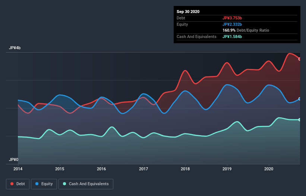The height and width of the screenshot is (196, 306).
Task: Select the Cash endpoint marker on chart
Action: point(300,120)
